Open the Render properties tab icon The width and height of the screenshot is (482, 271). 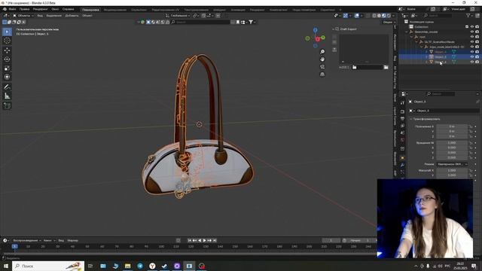[x=403, y=112]
